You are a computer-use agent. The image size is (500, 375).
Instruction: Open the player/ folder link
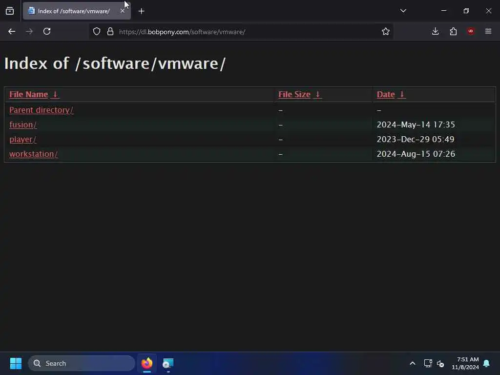(x=22, y=139)
